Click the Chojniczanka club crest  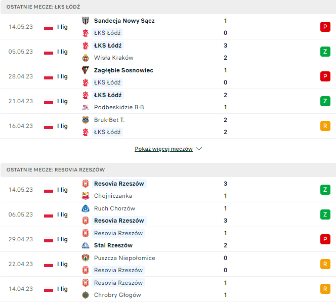86,196
